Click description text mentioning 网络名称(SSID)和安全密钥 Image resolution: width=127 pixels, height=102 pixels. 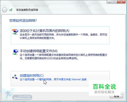[x=64, y=57]
